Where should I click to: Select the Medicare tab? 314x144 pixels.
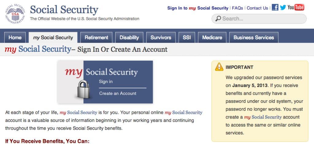[212, 38]
